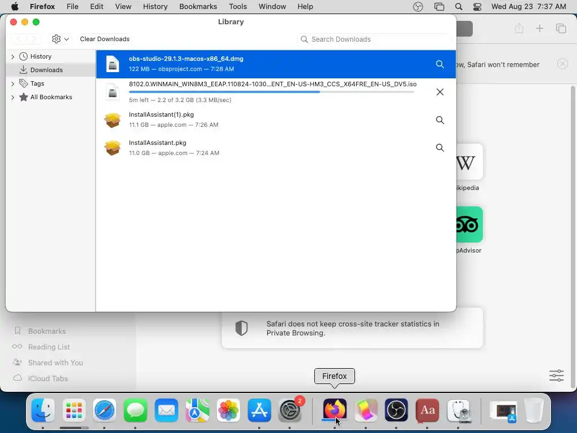
Task: Open the History menu
Action: point(155,7)
